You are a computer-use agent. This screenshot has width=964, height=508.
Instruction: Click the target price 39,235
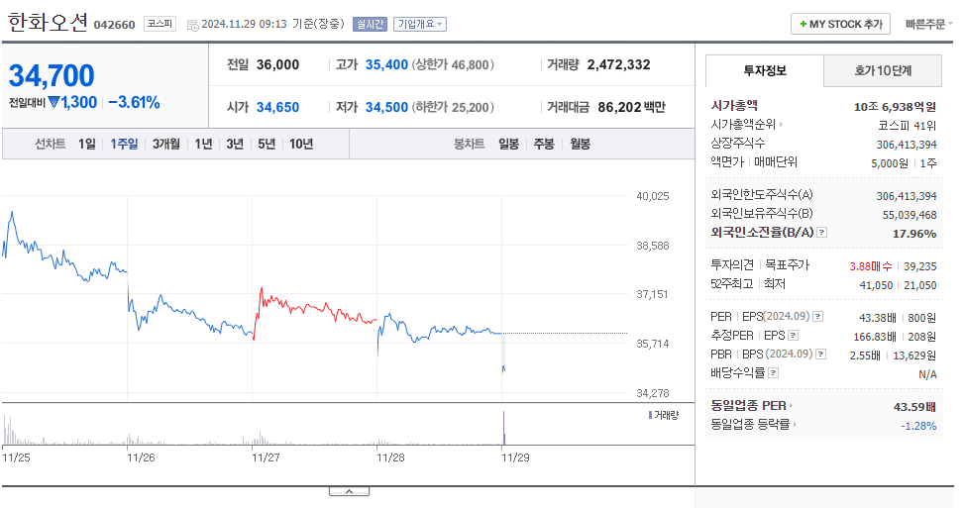(x=920, y=266)
